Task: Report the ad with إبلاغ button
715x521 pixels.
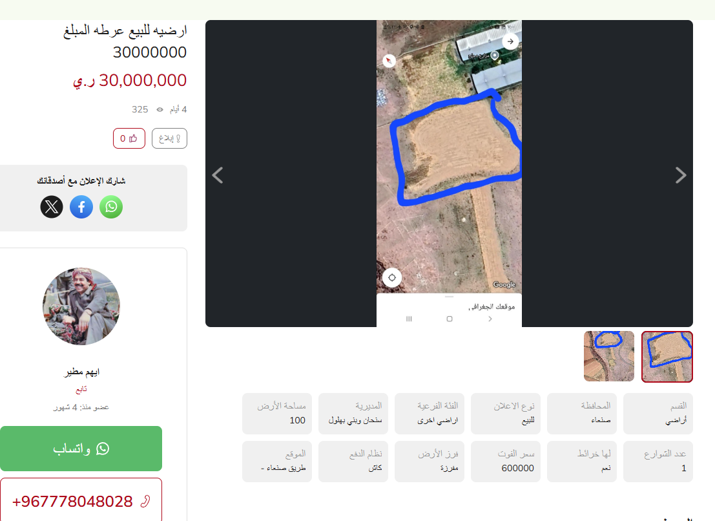Action: click(x=169, y=138)
